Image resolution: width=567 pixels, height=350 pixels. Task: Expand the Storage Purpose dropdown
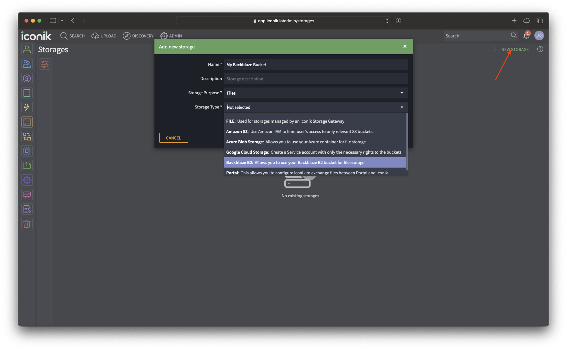tap(316, 93)
